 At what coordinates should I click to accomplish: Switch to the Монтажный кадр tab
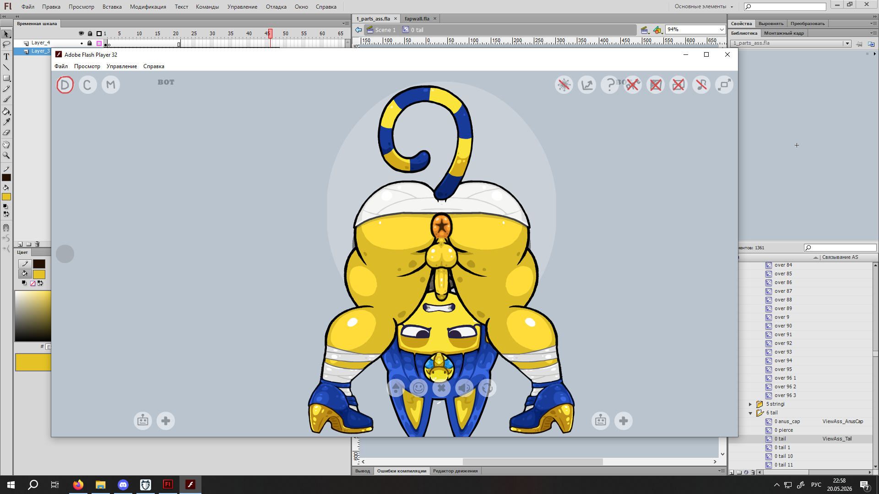pyautogui.click(x=784, y=33)
